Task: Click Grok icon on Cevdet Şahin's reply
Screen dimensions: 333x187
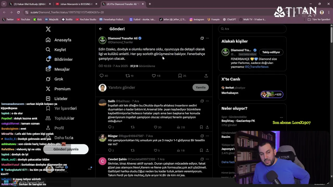Action: (x=202, y=159)
